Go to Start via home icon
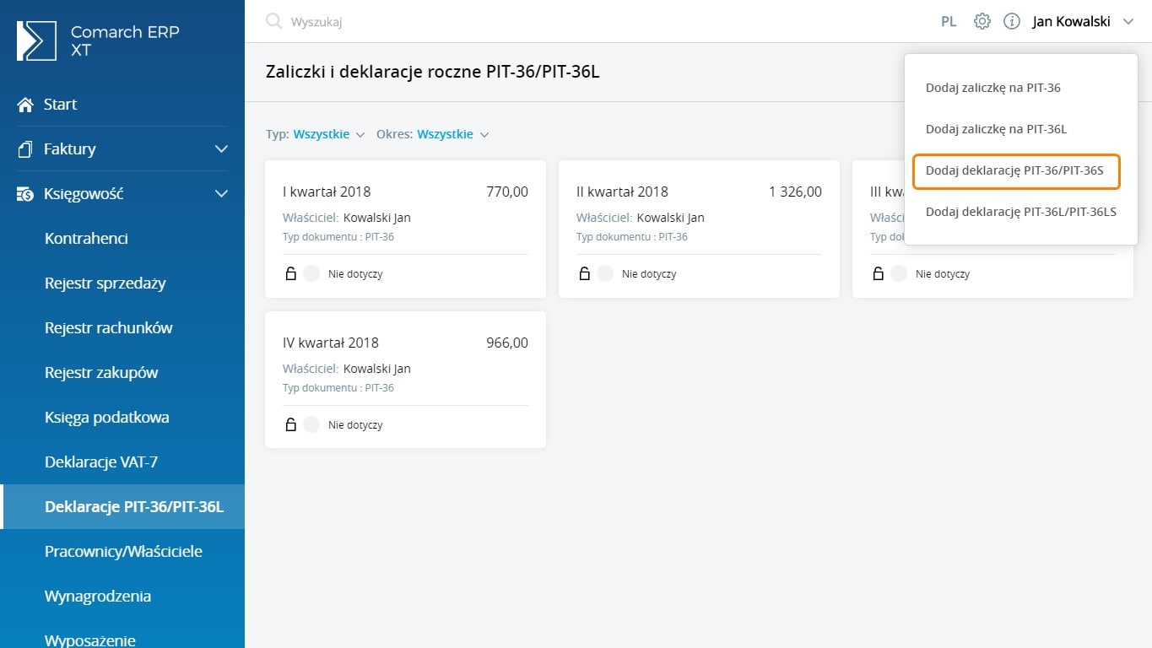1152x648 pixels. click(25, 105)
